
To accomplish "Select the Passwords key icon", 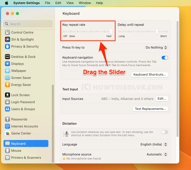I will coord(7,119).
